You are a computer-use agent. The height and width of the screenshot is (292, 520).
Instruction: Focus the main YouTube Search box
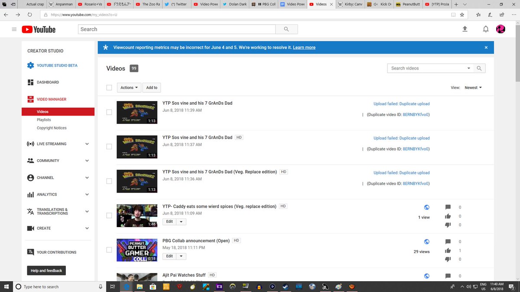pyautogui.click(x=177, y=29)
